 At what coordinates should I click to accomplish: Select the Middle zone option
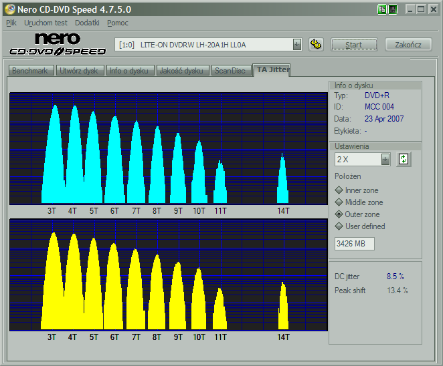tap(359, 202)
